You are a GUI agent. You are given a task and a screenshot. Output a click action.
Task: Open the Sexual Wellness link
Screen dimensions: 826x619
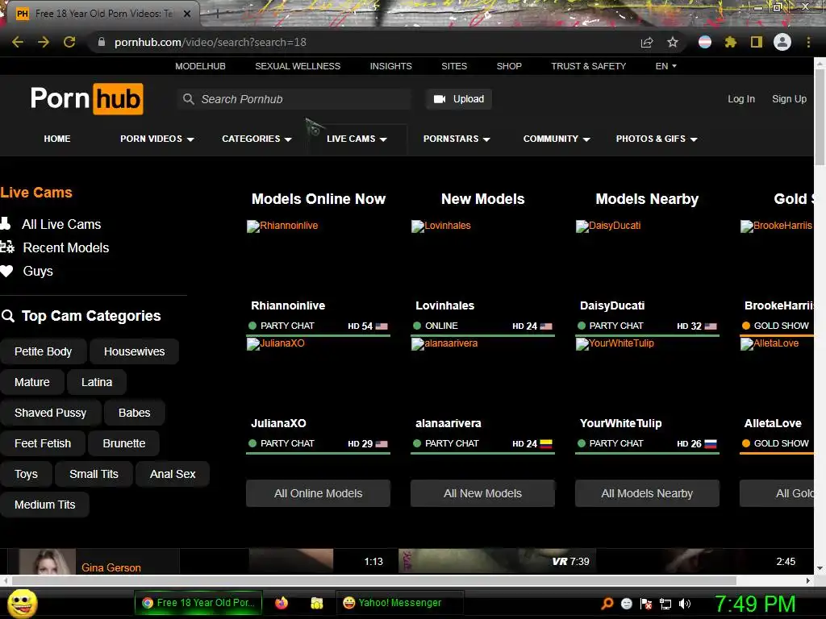click(298, 66)
